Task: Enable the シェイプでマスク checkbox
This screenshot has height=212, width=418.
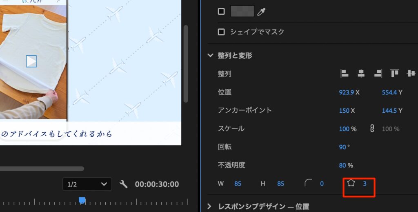Action: click(x=221, y=32)
